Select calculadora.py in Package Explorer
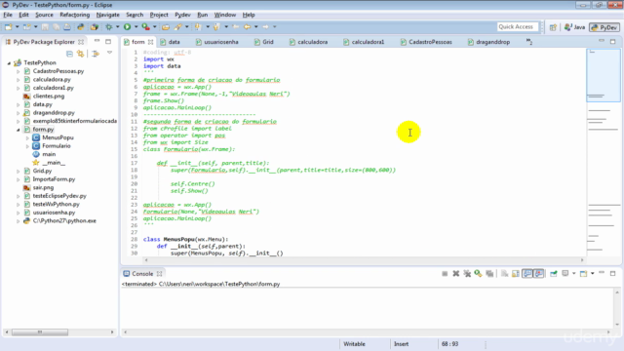 click(52, 80)
